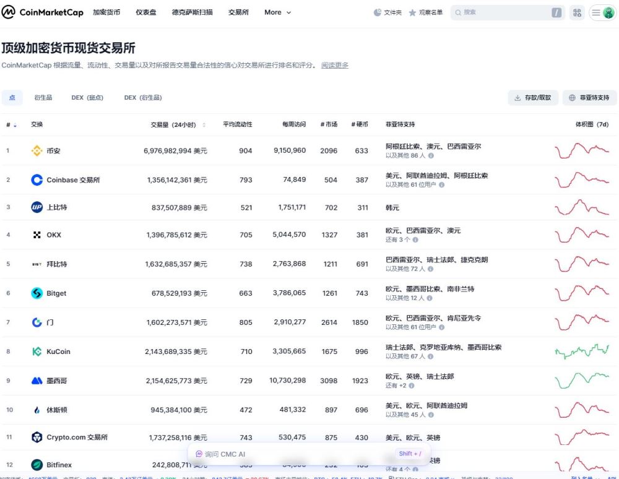Click info icon in Bitget fiat row

click(430, 298)
